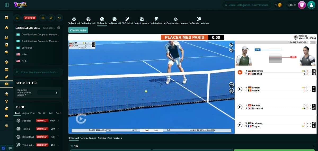
Task: Expand the Tennis menu section
Action: (x=58, y=129)
